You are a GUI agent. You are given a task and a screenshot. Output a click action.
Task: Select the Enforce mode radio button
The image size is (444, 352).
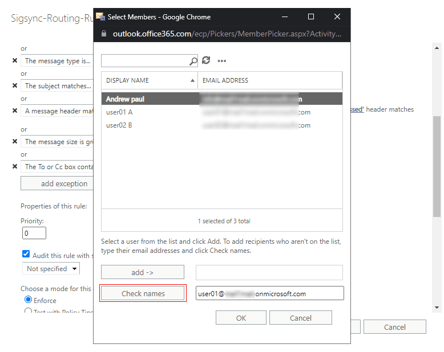28,300
